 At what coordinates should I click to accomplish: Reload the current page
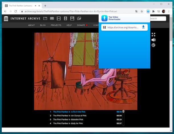coord(16,11)
